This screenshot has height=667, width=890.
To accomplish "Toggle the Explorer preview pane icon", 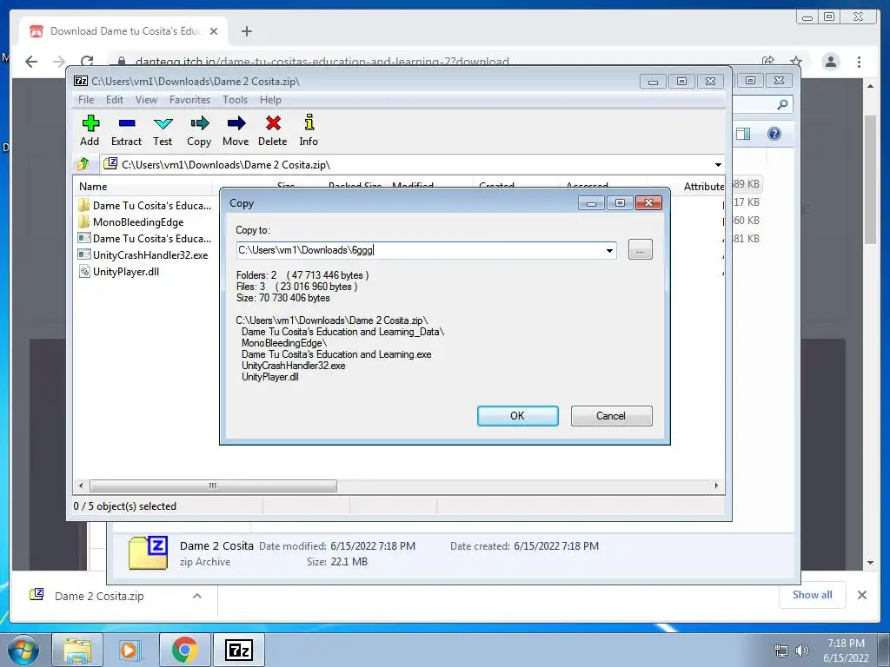I will (744, 134).
